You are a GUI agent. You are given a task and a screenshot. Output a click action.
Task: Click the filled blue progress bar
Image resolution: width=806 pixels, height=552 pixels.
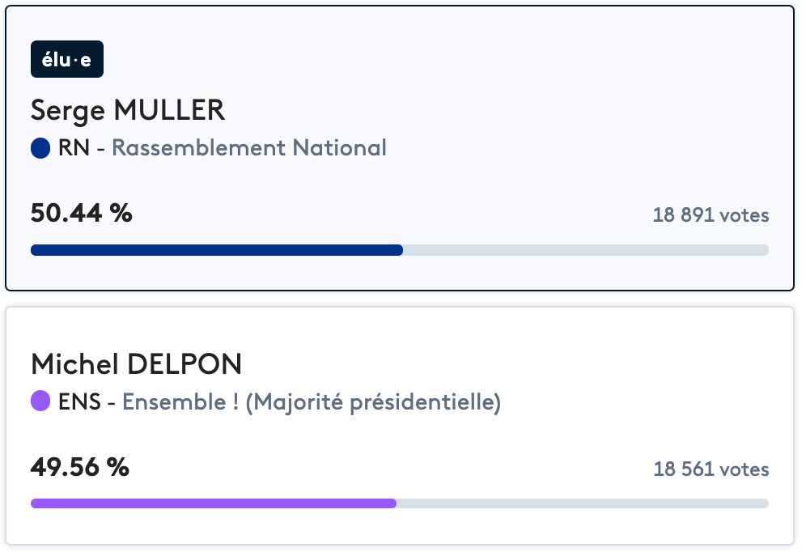[217, 250]
